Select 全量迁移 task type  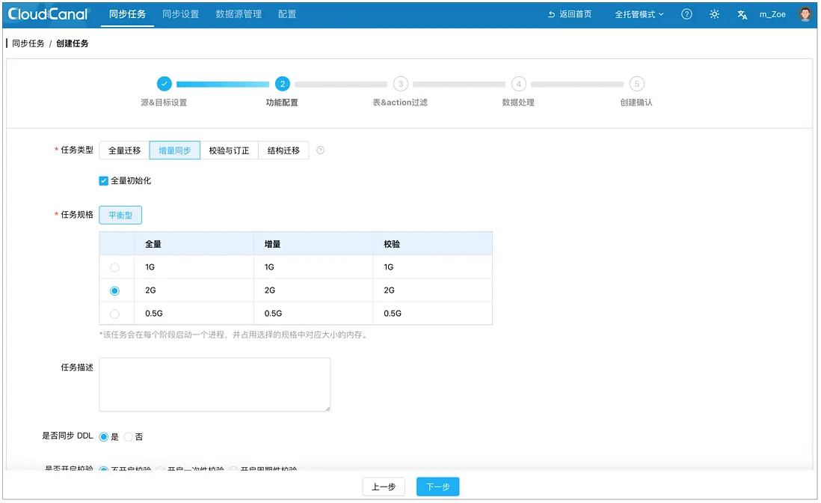[125, 150]
